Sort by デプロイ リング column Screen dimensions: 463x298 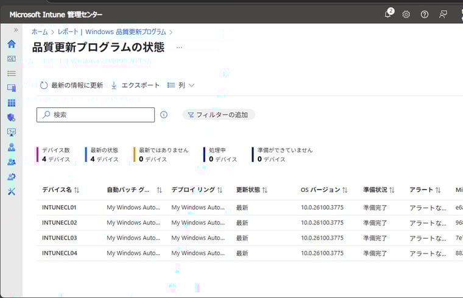pyautogui.click(x=197, y=190)
